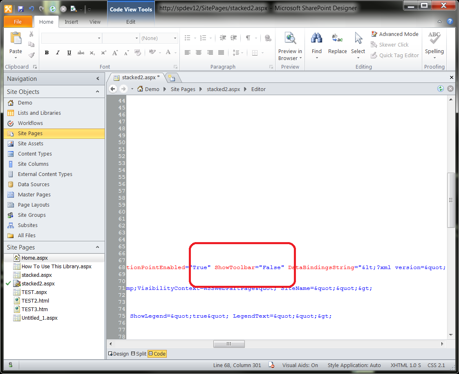Toggle Italic formatting
Screen dimensions: 459x374
click(x=58, y=53)
